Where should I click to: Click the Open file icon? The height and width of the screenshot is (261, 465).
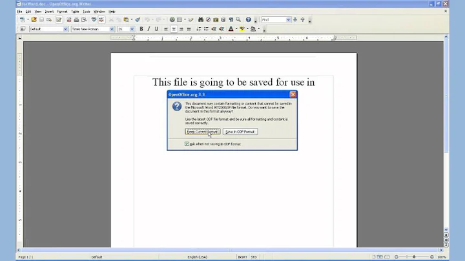pyautogui.click(x=34, y=19)
